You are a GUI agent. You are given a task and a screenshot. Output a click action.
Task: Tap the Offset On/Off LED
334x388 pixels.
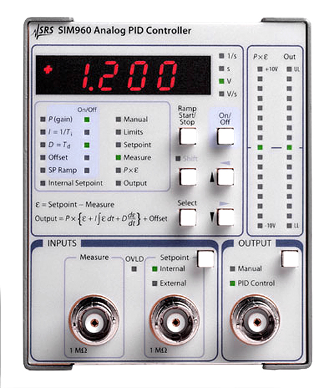point(87,157)
